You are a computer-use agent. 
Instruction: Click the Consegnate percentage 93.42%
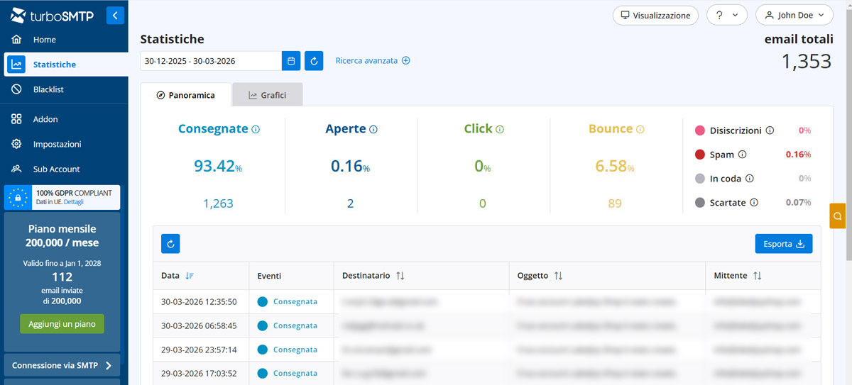click(218, 166)
